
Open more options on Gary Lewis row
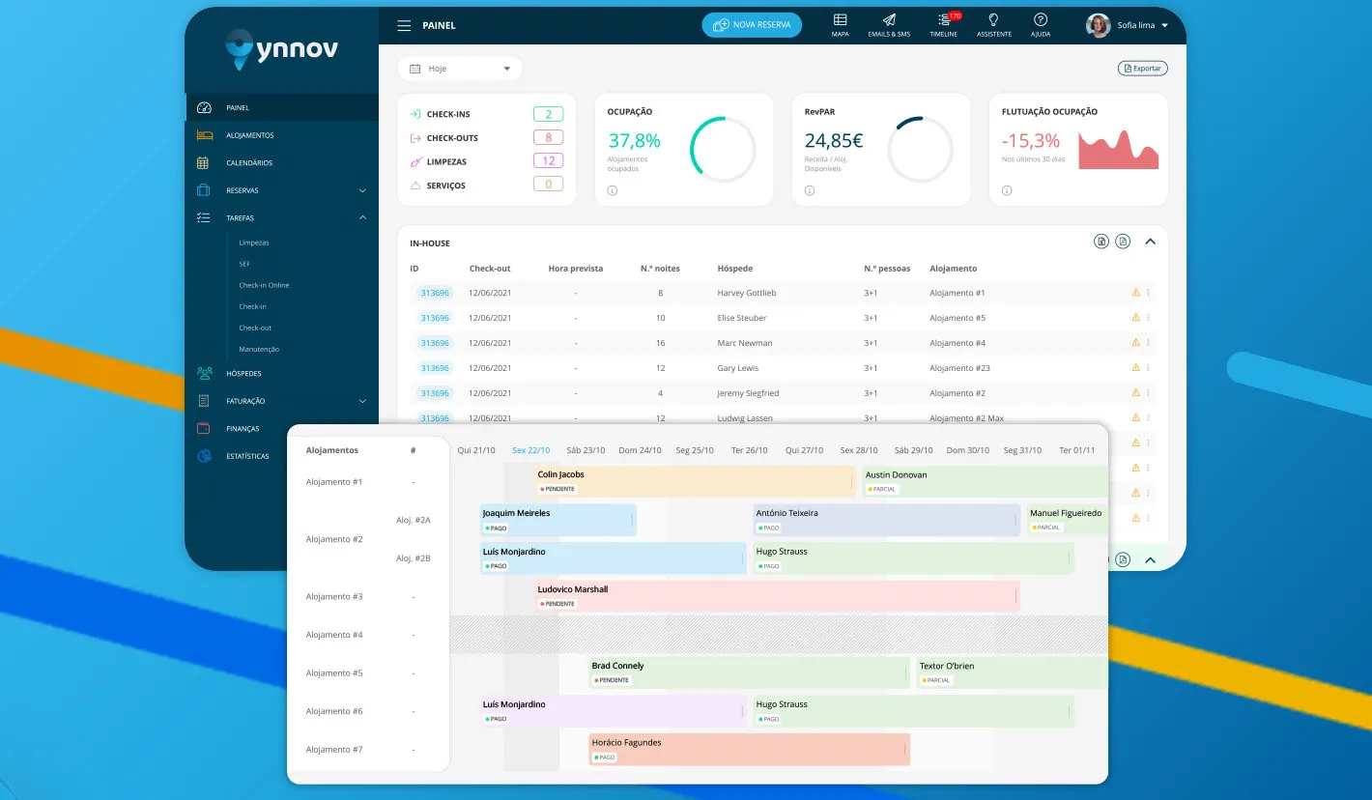click(x=1149, y=368)
